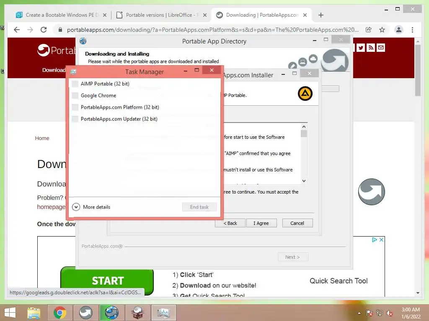Select Google Chrome in Task Manager list
Screen dimensions: 429x321
[x=145, y=96]
